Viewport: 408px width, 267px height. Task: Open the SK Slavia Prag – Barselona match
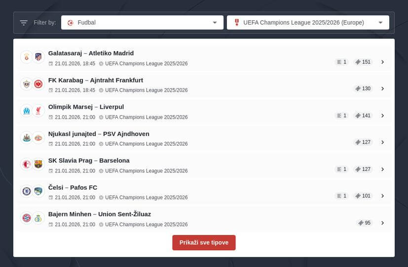click(89, 161)
